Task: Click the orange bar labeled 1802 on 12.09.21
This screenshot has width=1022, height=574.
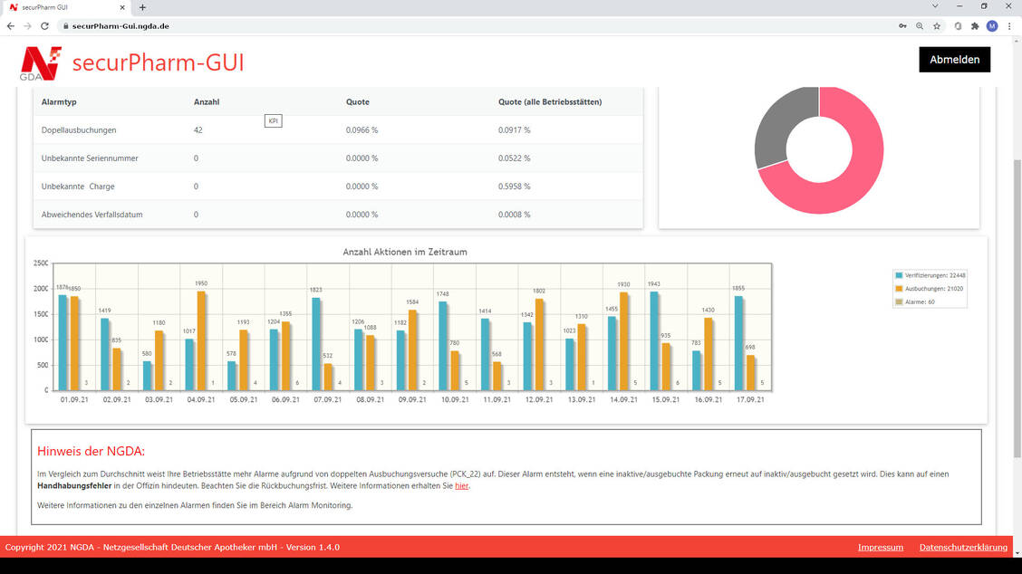Action: click(x=539, y=345)
